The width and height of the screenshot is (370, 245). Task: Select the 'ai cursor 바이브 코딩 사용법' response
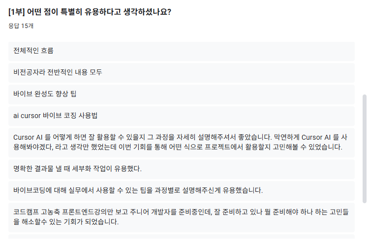point(182,116)
